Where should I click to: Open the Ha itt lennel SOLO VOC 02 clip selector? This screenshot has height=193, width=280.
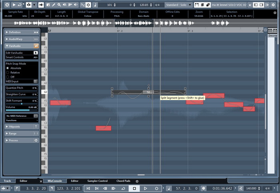[x=229, y=5]
